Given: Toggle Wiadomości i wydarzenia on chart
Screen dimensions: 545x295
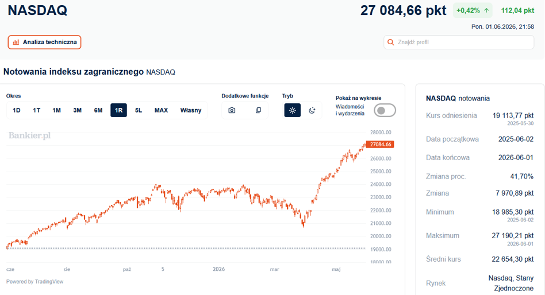Looking at the screenshot, I should pos(385,110).
